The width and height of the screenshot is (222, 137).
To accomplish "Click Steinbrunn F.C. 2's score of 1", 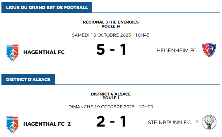I will (x=123, y=122).
